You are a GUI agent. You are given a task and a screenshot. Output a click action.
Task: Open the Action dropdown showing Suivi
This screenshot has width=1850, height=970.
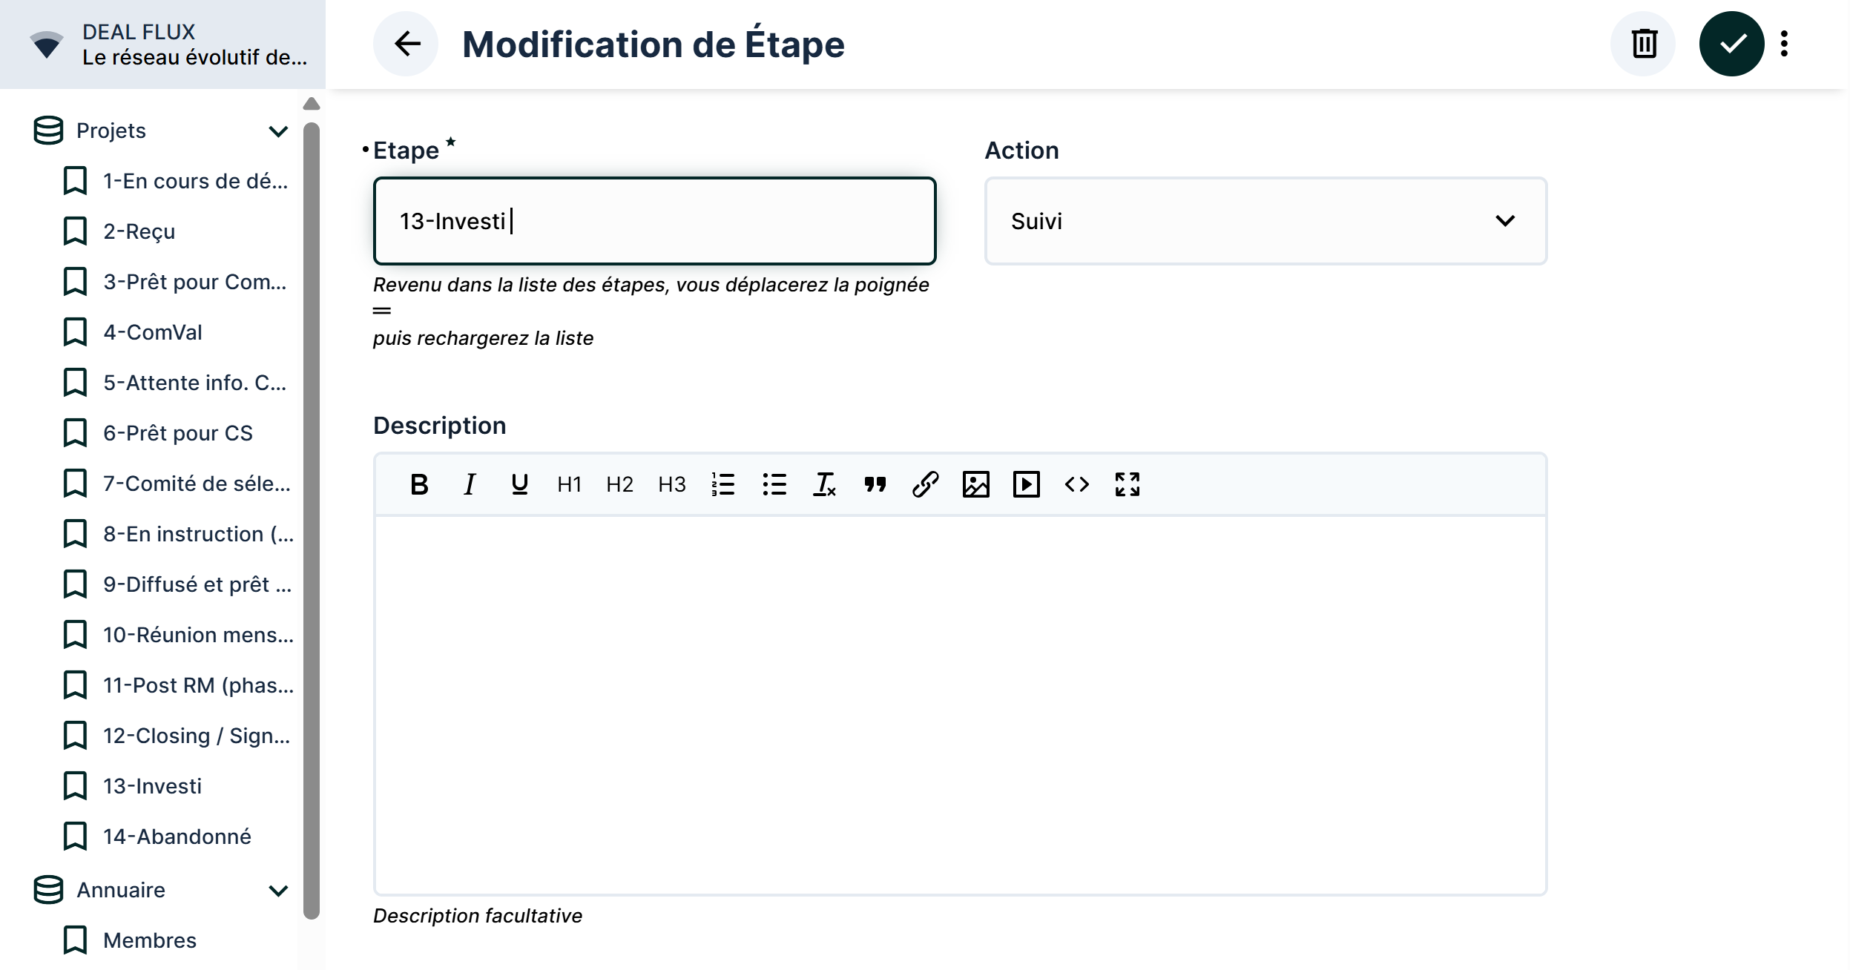pyautogui.click(x=1265, y=221)
